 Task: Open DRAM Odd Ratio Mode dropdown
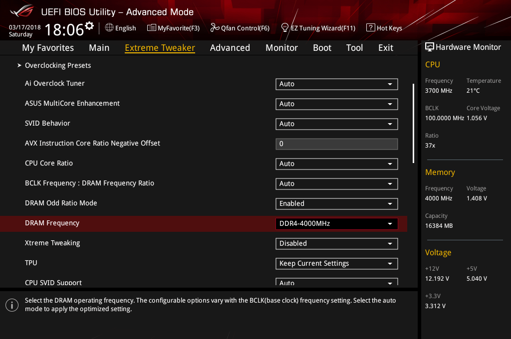click(337, 203)
